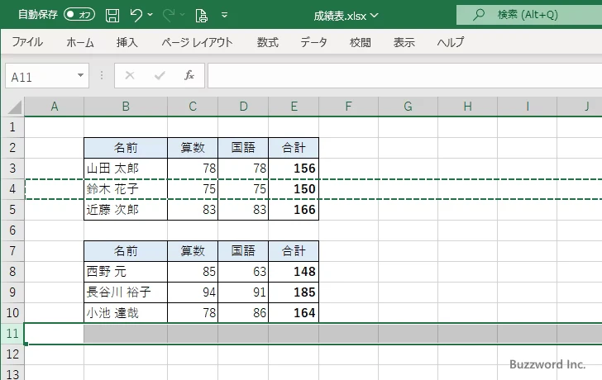The image size is (602, 380).
Task: Open the 校閲 tab
Action: 361,42
